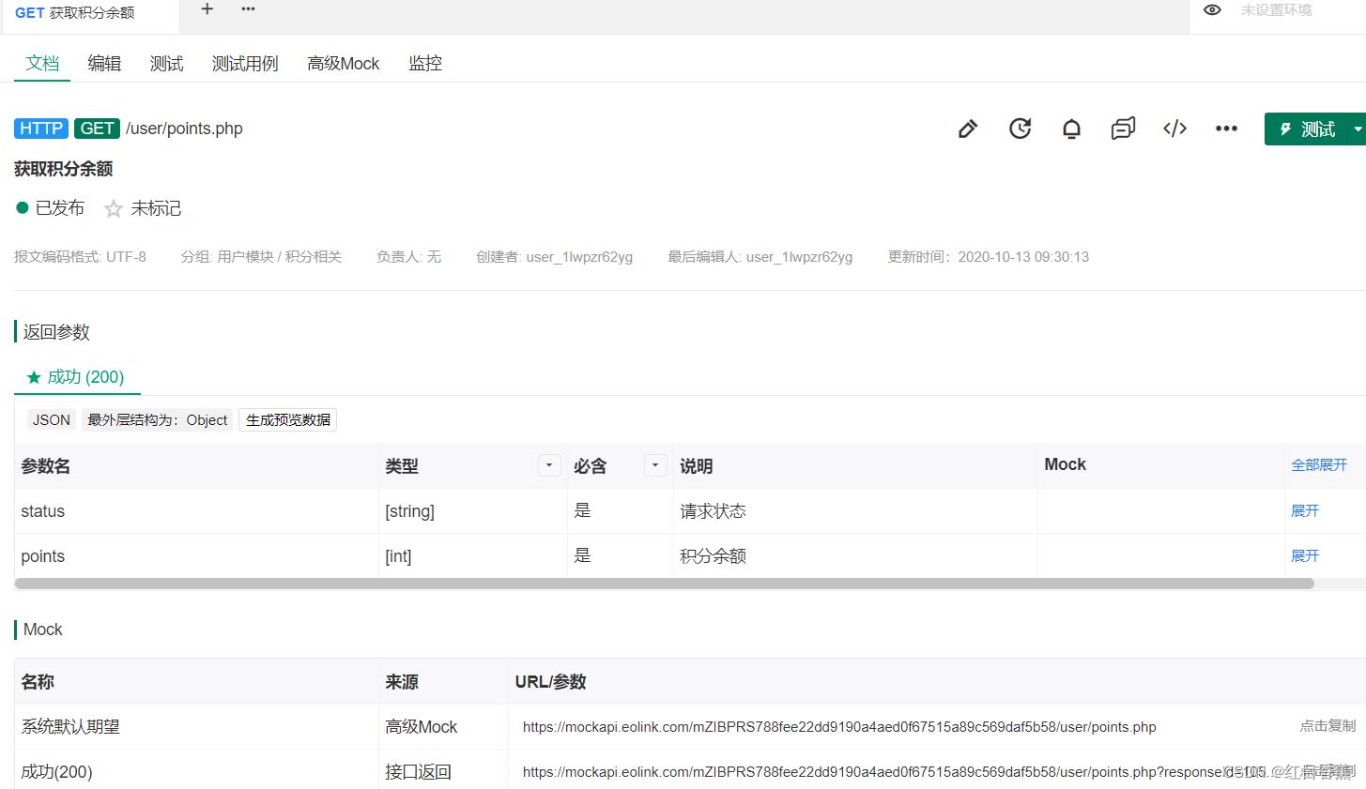This screenshot has height=789, width=1366.
Task: Click the green 已发布 status dot
Action: [x=23, y=207]
